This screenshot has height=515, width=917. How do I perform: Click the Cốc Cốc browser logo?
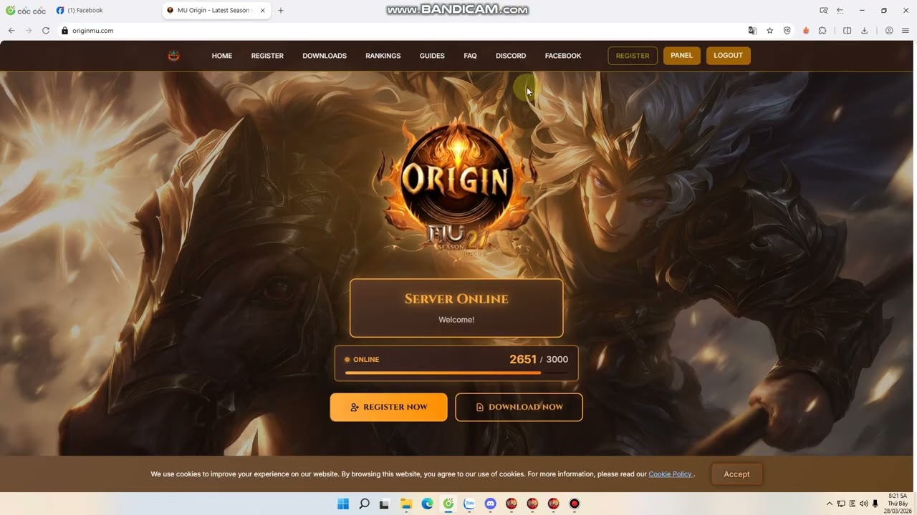pos(26,11)
